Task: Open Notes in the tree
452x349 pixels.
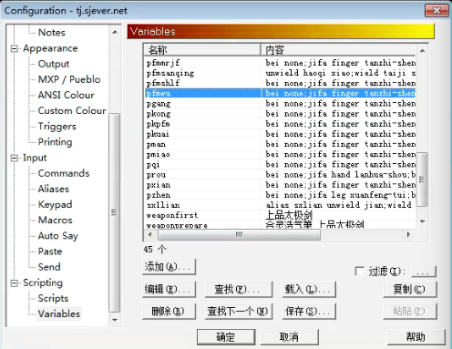Action: pos(51,33)
